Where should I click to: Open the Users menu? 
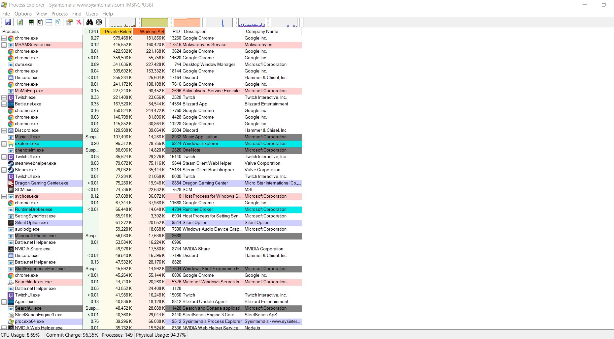[x=92, y=14]
